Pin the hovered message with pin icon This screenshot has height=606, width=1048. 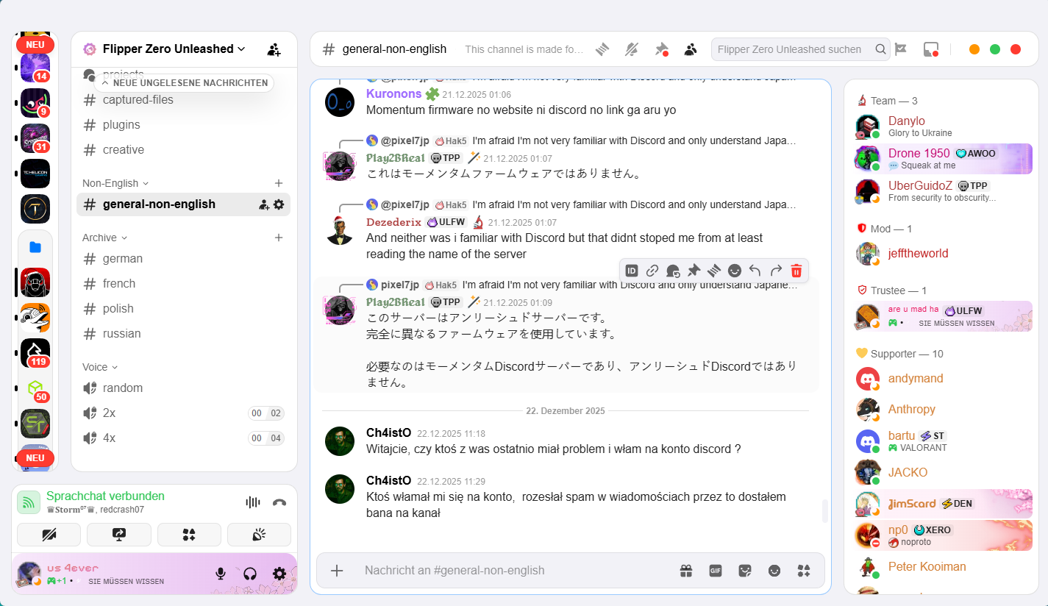pyautogui.click(x=693, y=271)
